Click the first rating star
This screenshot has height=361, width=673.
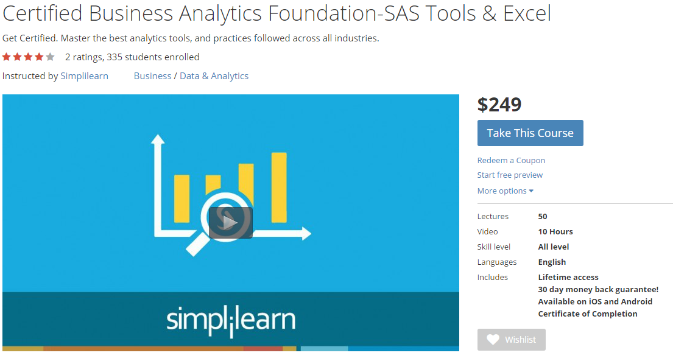[7, 57]
